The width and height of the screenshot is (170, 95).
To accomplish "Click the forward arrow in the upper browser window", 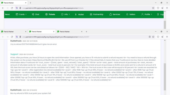I will pyautogui.click(x=7, y=8).
